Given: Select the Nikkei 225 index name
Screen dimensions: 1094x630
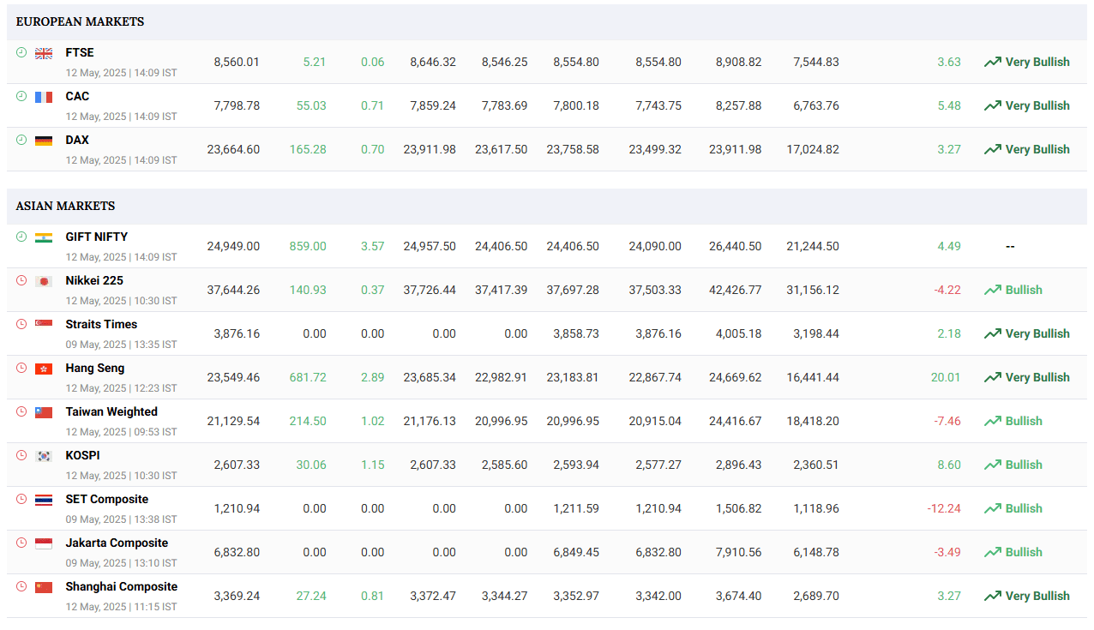Looking at the screenshot, I should pyautogui.click(x=93, y=280).
